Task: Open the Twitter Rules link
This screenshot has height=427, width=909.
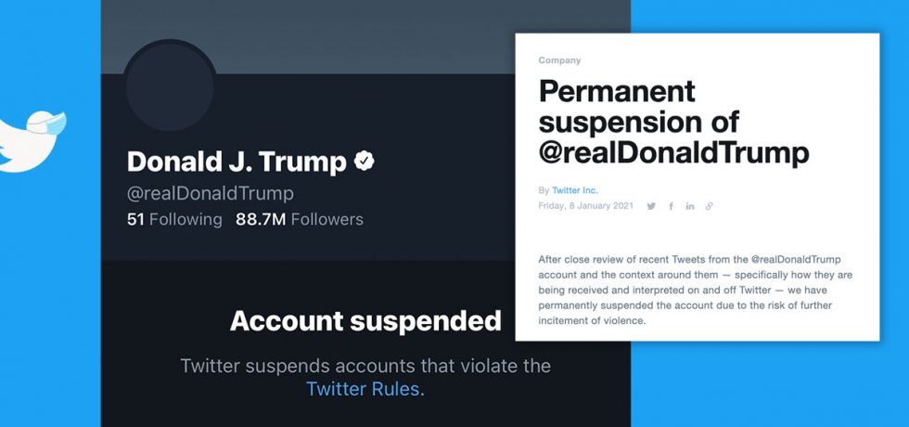Action: coord(363,389)
